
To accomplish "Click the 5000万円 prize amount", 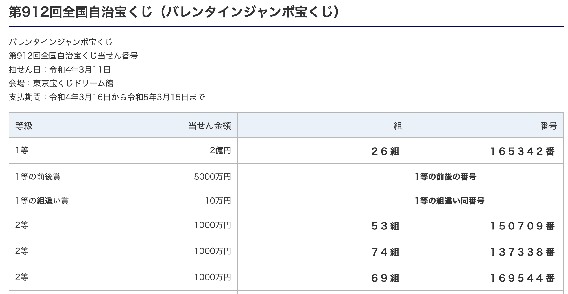I will [213, 177].
